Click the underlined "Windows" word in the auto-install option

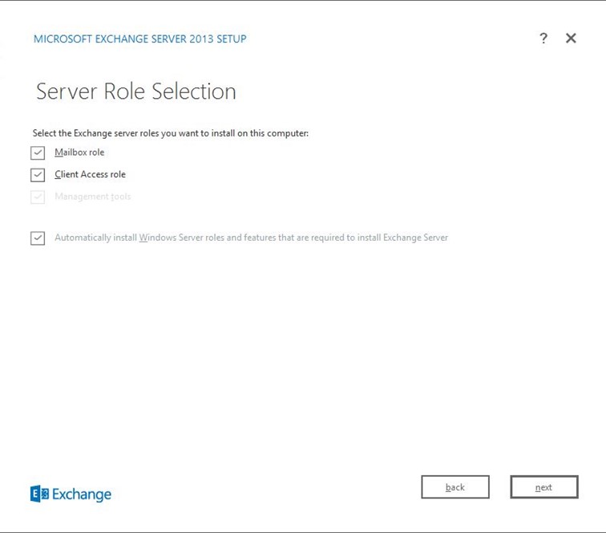tap(156, 238)
